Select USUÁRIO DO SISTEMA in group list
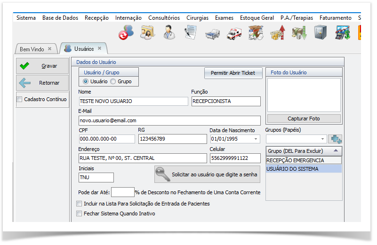Viewport: 377px width, 245px height. pyautogui.click(x=303, y=169)
